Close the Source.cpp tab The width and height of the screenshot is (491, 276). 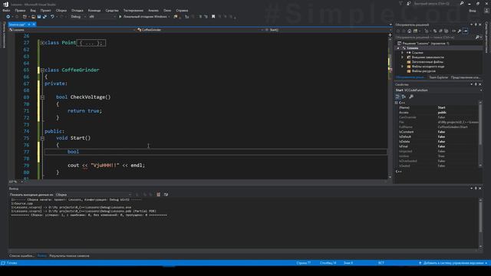[x=34, y=25]
